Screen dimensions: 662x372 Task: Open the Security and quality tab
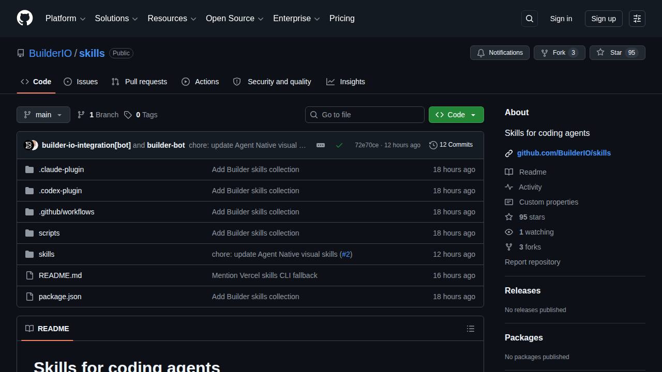(272, 82)
